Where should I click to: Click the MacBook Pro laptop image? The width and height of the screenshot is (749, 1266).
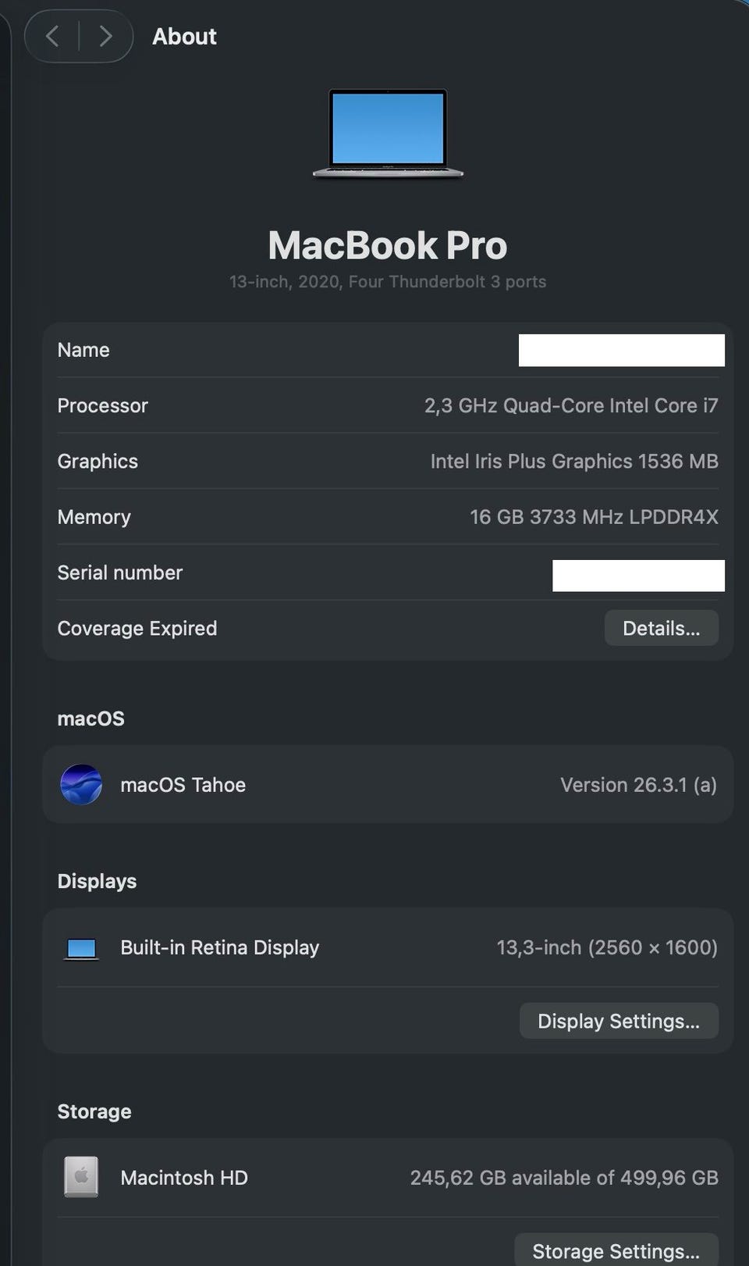click(388, 133)
